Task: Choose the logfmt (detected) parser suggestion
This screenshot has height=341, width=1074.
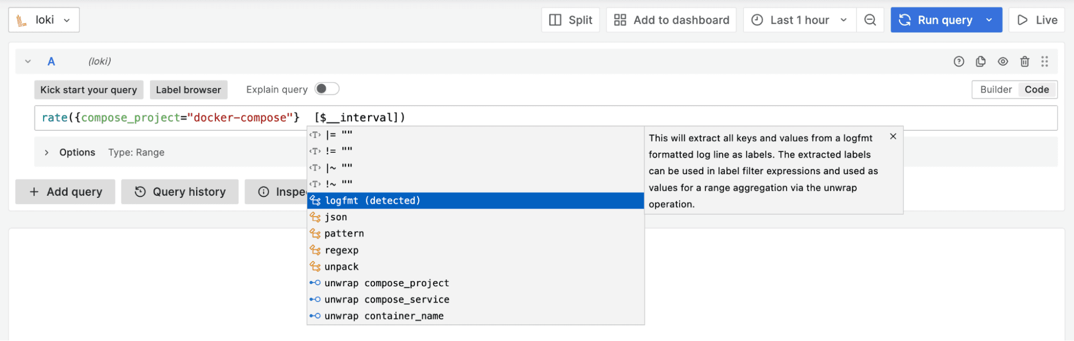Action: [475, 201]
